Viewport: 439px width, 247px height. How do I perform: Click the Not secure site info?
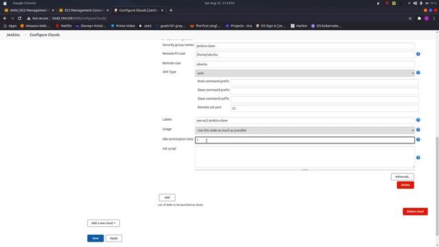coord(38,19)
